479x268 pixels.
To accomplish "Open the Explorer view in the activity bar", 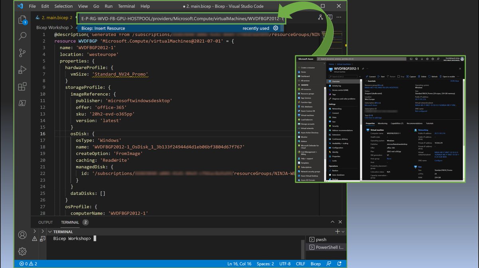I will [x=22, y=20].
